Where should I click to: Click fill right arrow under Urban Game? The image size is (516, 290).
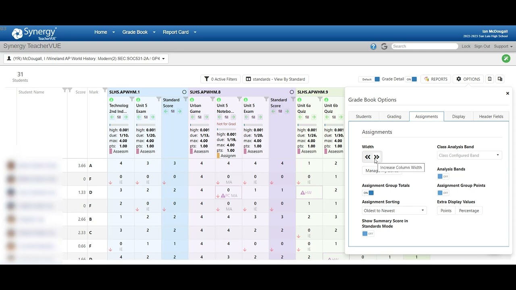coord(206,117)
